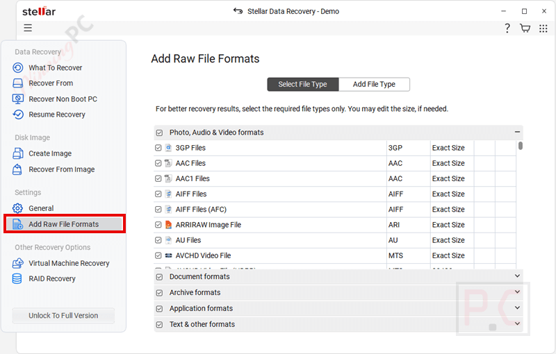
Task: Click the AAC1 Files file icon
Action: pyautogui.click(x=169, y=178)
